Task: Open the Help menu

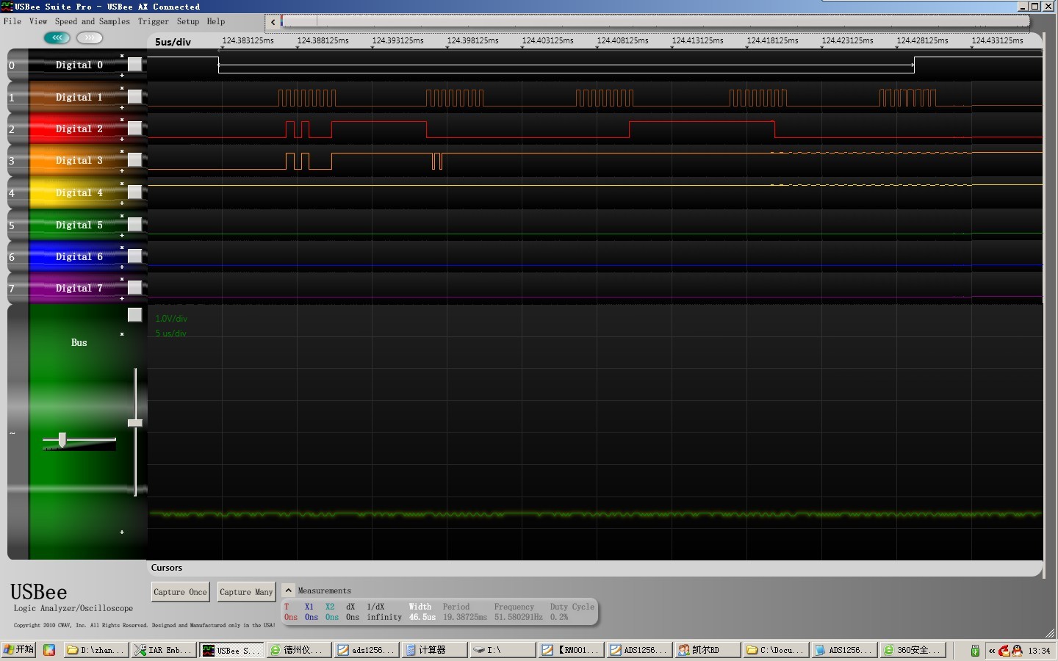Action: 216,21
